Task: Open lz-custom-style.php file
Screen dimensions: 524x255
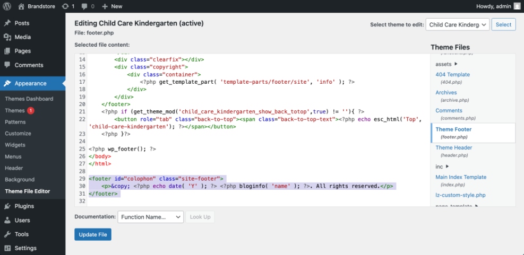Action: pos(460,195)
